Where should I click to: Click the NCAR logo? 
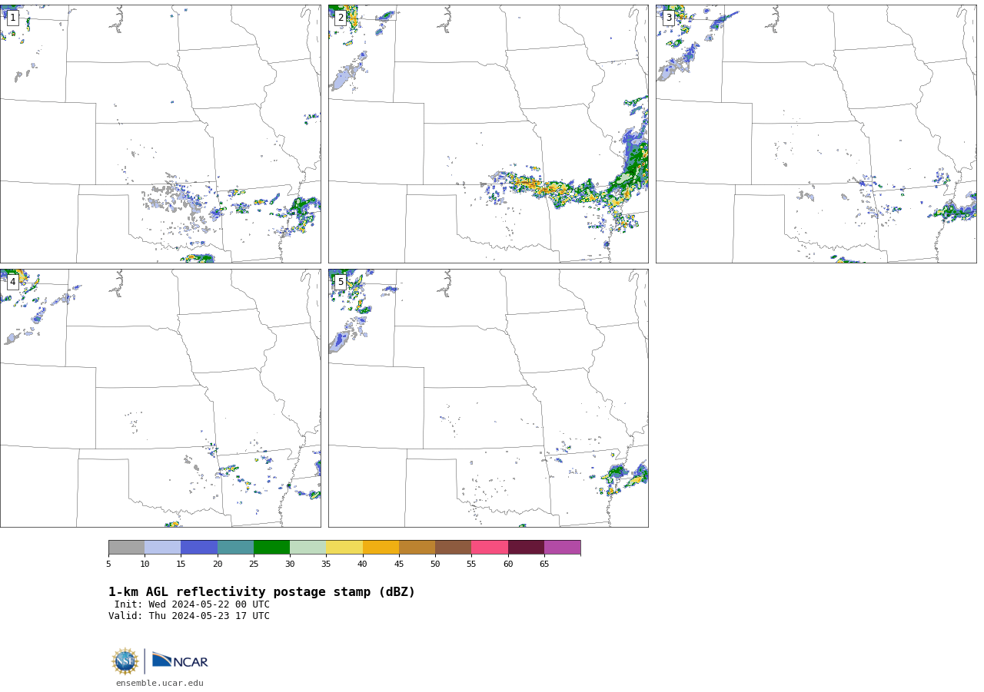click(x=180, y=661)
